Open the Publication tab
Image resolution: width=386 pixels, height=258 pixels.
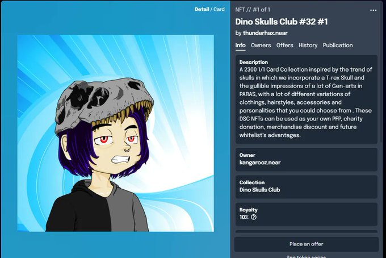pos(338,45)
